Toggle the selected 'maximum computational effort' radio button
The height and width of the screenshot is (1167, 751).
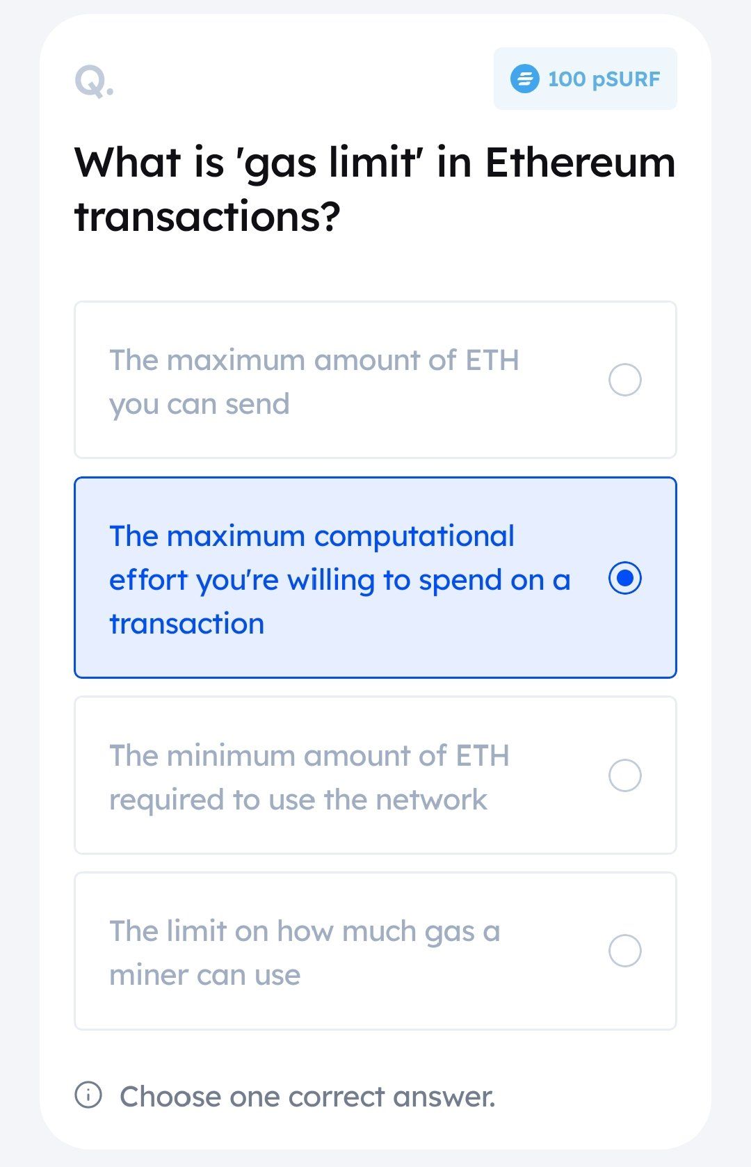[x=624, y=578]
